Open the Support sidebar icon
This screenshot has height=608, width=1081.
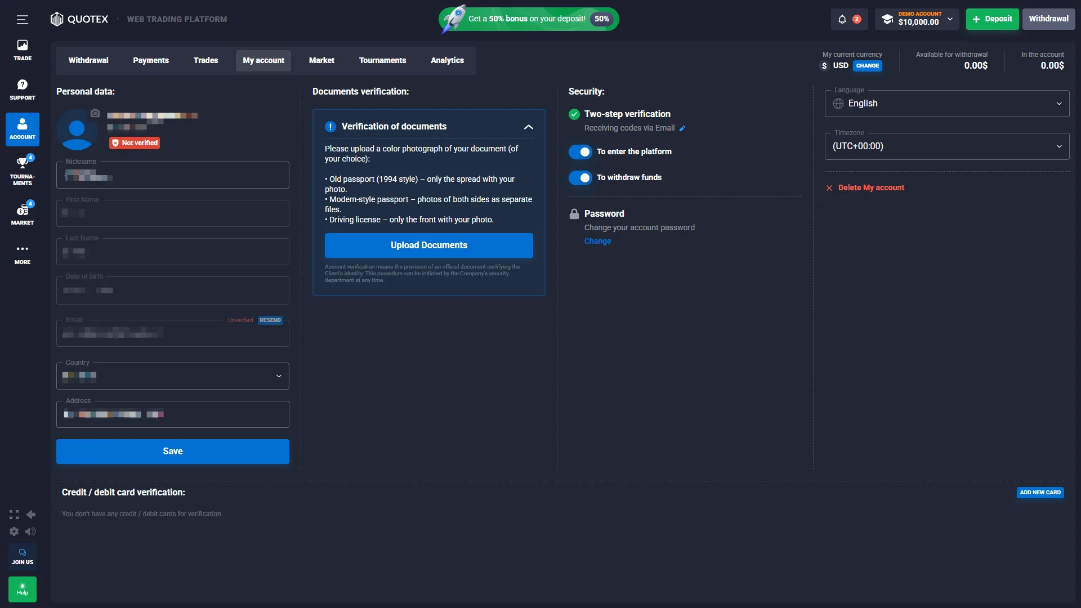23,90
